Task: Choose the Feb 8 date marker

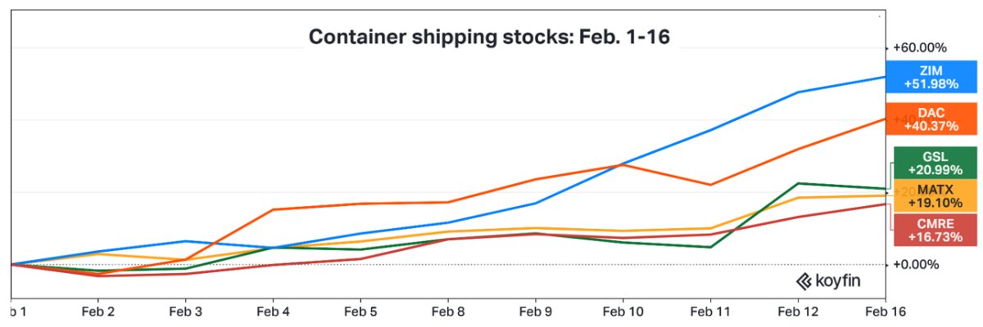Action: (448, 311)
